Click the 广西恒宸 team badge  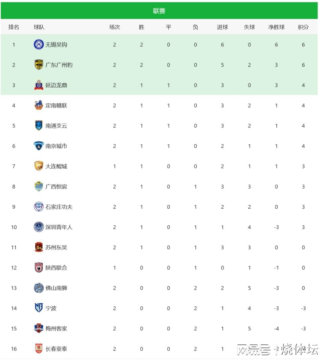[39, 187]
